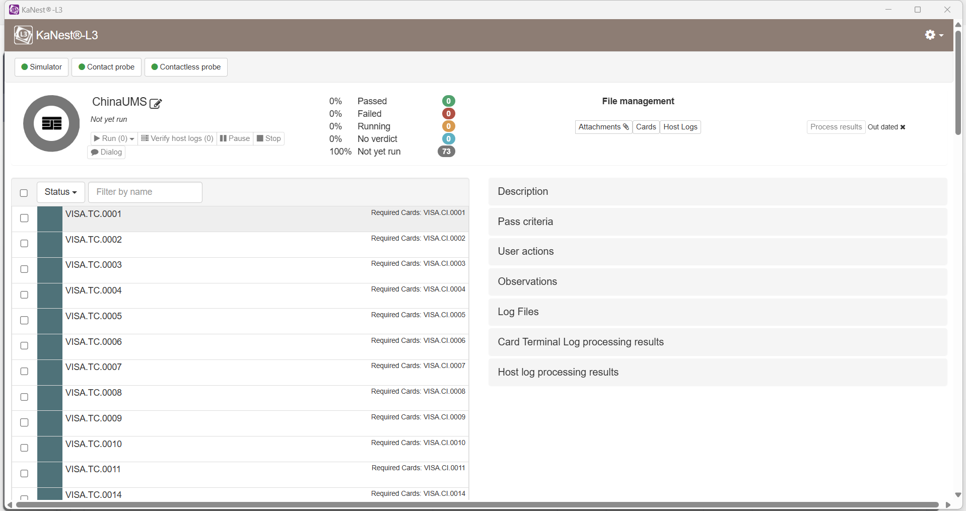This screenshot has width=966, height=511.
Task: Open the Attachments file tab
Action: [603, 127]
